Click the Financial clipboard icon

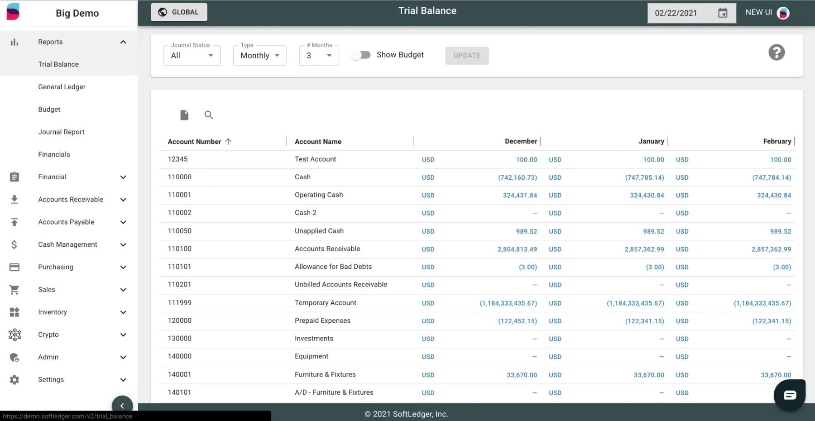pos(14,177)
